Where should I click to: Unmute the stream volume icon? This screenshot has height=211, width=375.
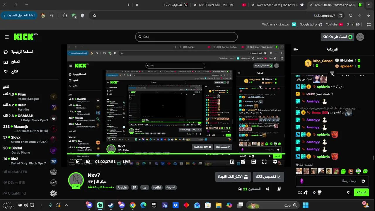[88, 161]
